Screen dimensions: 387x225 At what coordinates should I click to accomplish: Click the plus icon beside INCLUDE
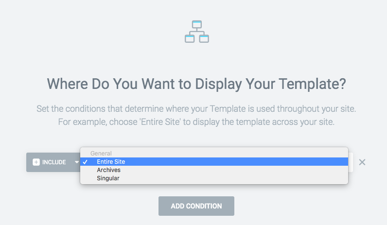[36, 162]
